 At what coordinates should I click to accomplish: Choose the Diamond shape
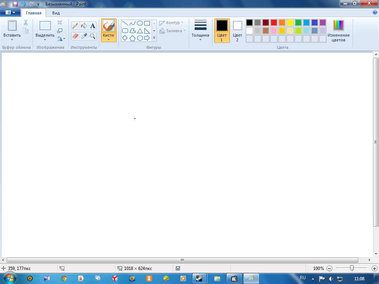pos(125,38)
